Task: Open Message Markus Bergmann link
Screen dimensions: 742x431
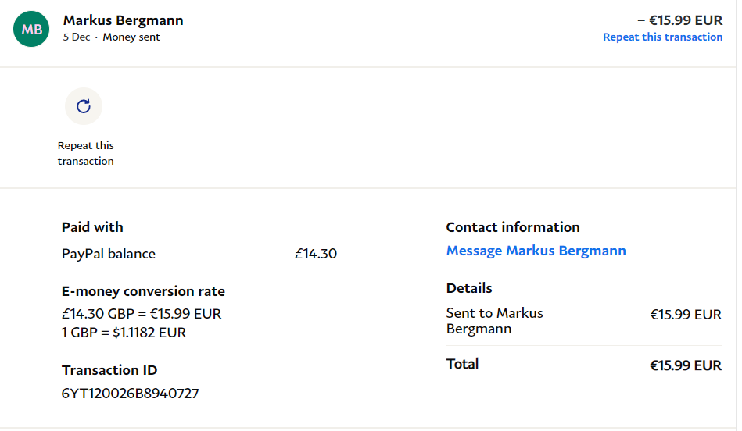Action: (536, 251)
